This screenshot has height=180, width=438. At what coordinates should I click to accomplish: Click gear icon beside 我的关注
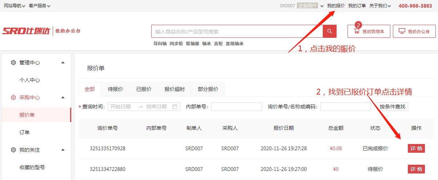tap(13, 150)
